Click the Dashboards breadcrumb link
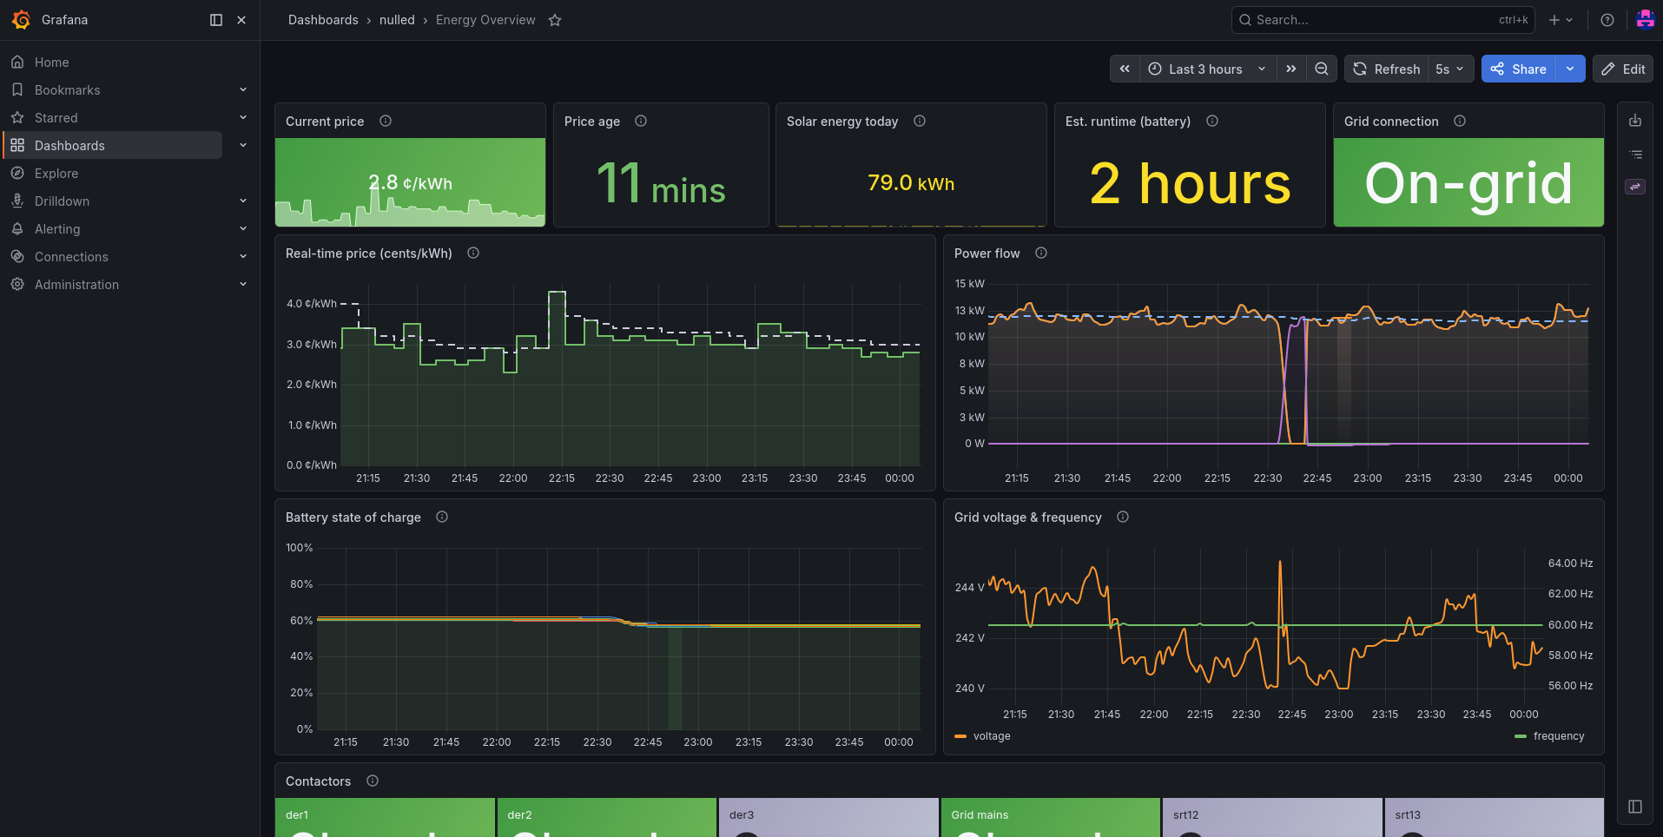This screenshot has width=1663, height=837. tap(323, 20)
